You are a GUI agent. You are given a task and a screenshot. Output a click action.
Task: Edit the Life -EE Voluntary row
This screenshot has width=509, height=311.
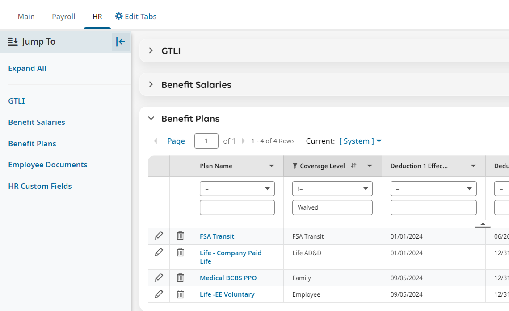tap(159, 294)
